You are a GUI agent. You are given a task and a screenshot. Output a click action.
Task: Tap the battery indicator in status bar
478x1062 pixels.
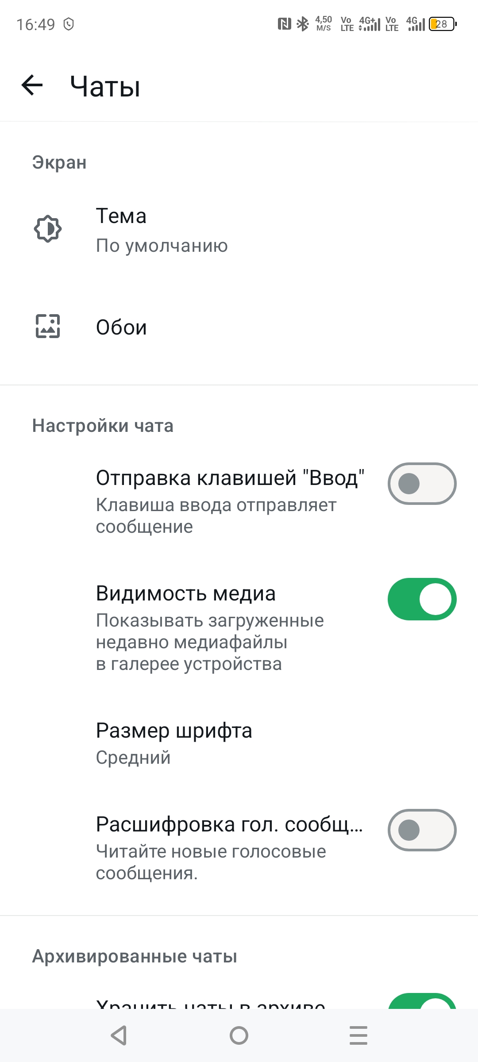[x=442, y=24]
